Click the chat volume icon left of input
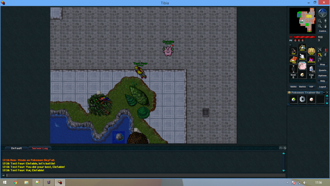330x186 pixels. click(x=4, y=175)
